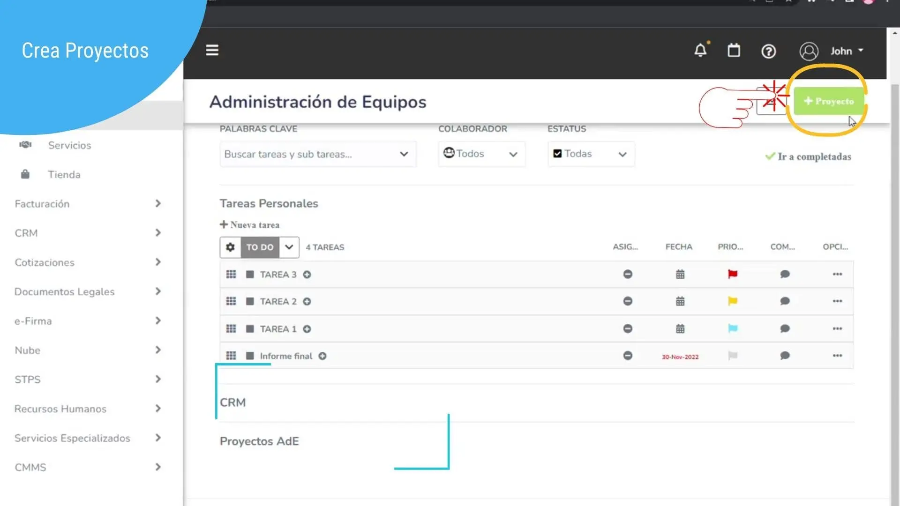Open comments for TAREA 2

(x=785, y=301)
